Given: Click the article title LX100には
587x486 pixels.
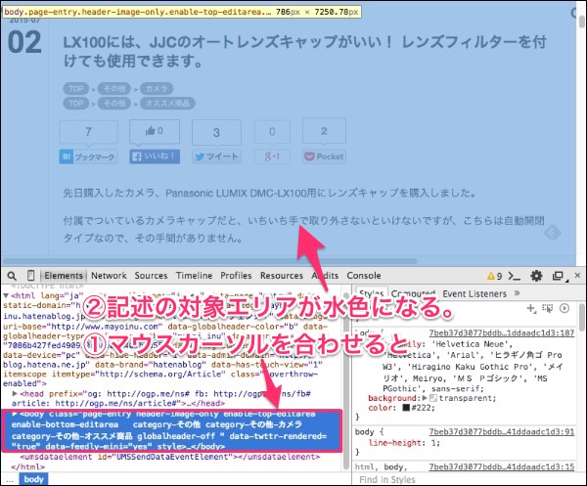Looking at the screenshot, I should [x=304, y=51].
